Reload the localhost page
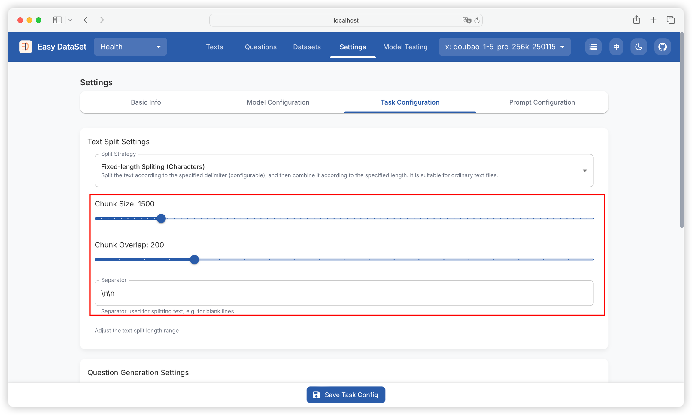Viewport: 692px width, 415px height. [x=477, y=20]
